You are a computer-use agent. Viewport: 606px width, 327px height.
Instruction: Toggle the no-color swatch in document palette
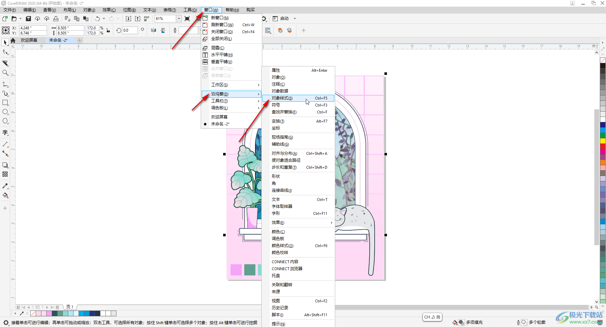[x=33, y=313]
